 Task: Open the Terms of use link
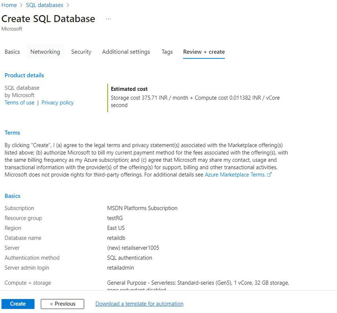tap(19, 103)
